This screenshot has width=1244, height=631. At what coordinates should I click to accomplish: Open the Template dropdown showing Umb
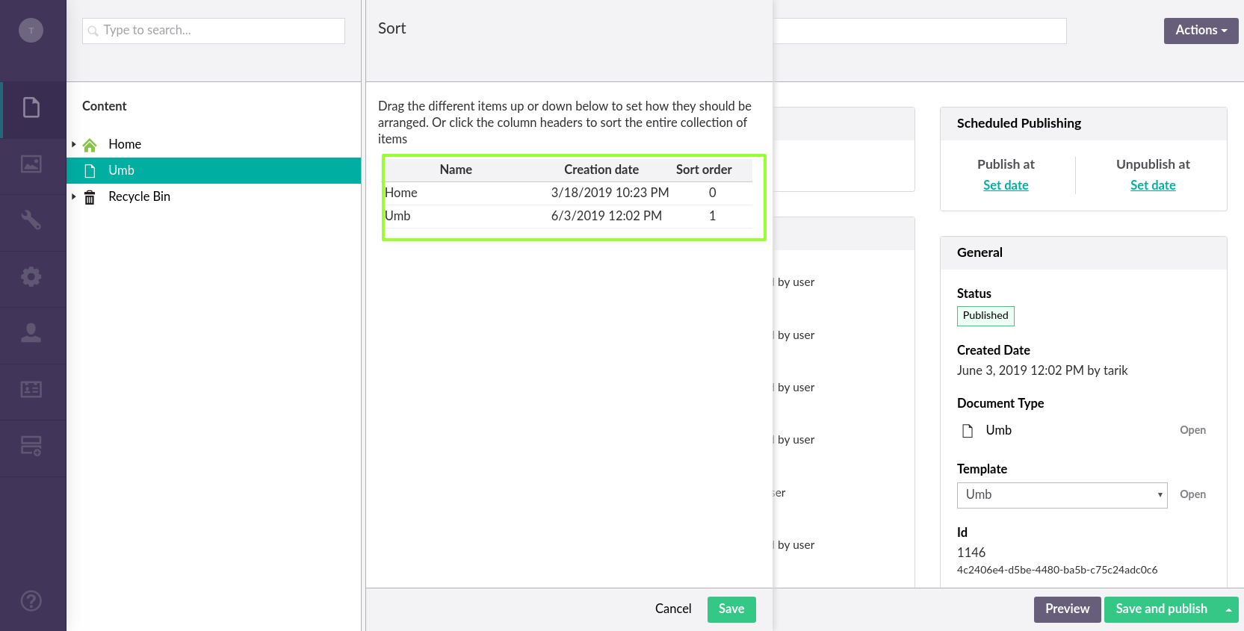(1061, 495)
